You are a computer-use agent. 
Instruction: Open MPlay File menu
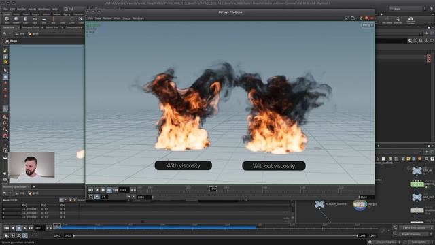(90, 18)
